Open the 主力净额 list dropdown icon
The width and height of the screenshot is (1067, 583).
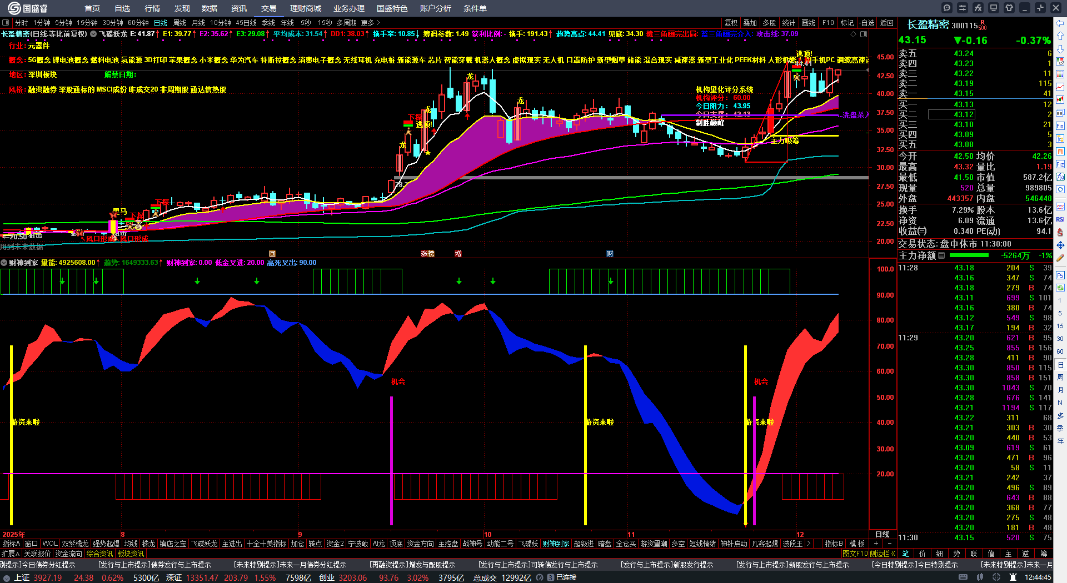(941, 255)
